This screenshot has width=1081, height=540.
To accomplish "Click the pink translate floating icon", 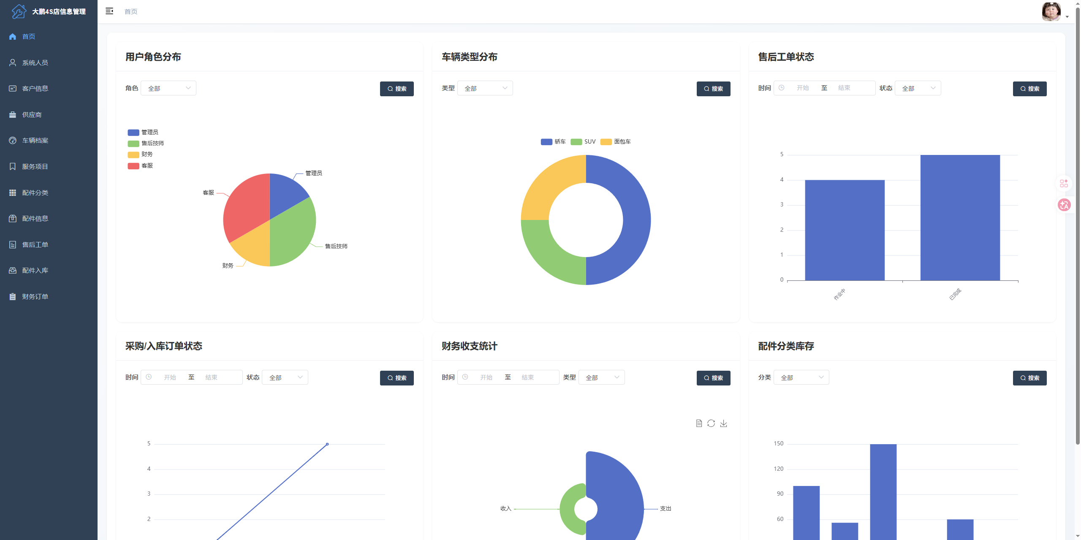I will pyautogui.click(x=1064, y=205).
